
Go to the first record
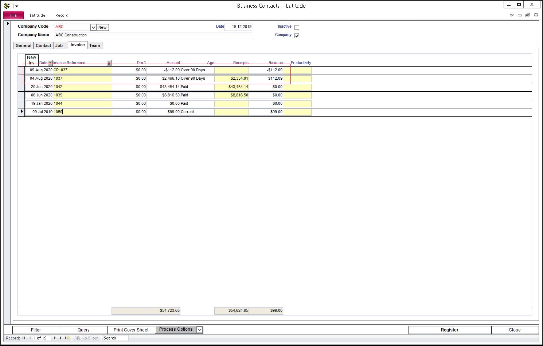[24, 338]
